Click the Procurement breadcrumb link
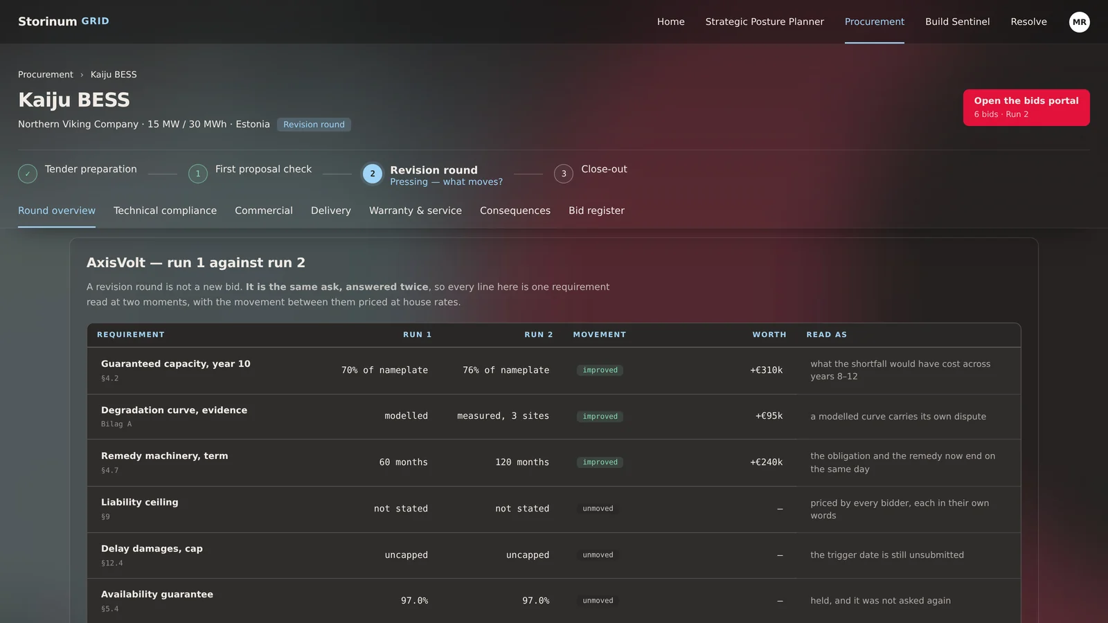 (45, 75)
